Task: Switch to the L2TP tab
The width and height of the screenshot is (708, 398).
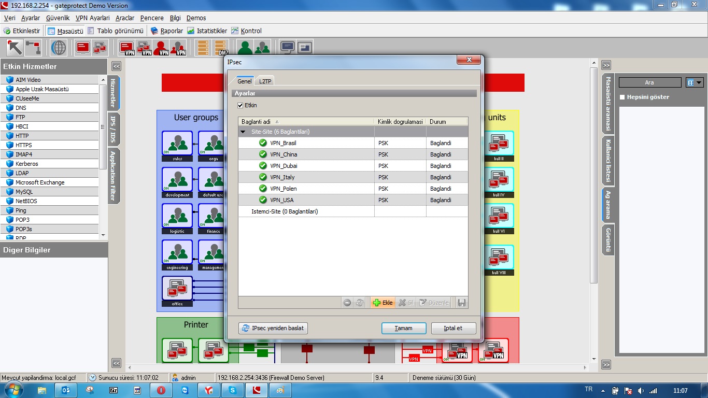Action: pos(265,81)
